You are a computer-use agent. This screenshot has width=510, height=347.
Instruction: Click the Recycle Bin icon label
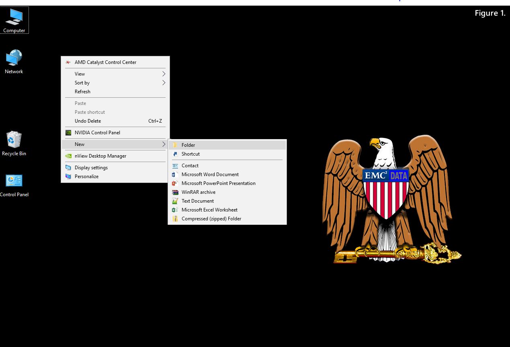pos(14,154)
